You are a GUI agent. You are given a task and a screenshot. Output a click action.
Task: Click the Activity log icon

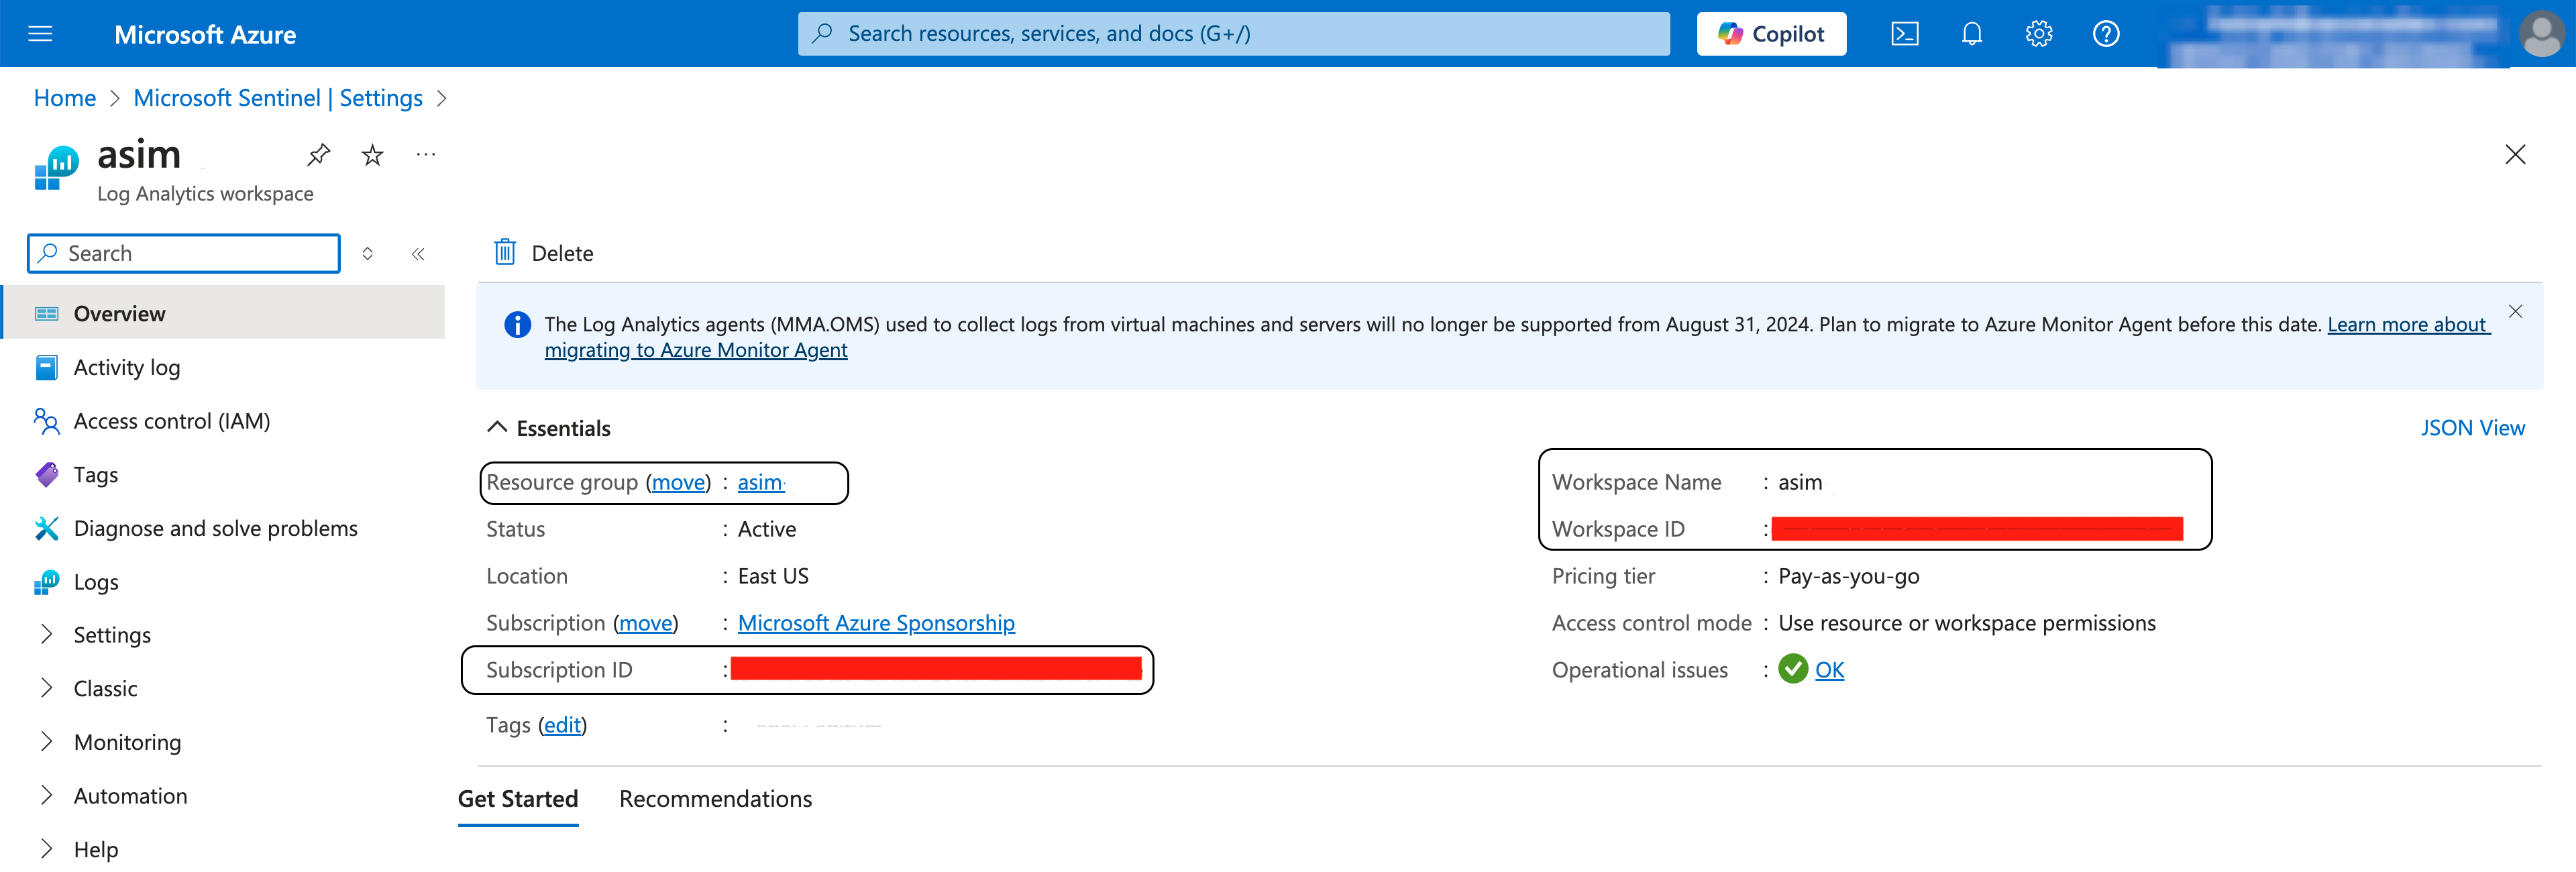click(x=47, y=368)
